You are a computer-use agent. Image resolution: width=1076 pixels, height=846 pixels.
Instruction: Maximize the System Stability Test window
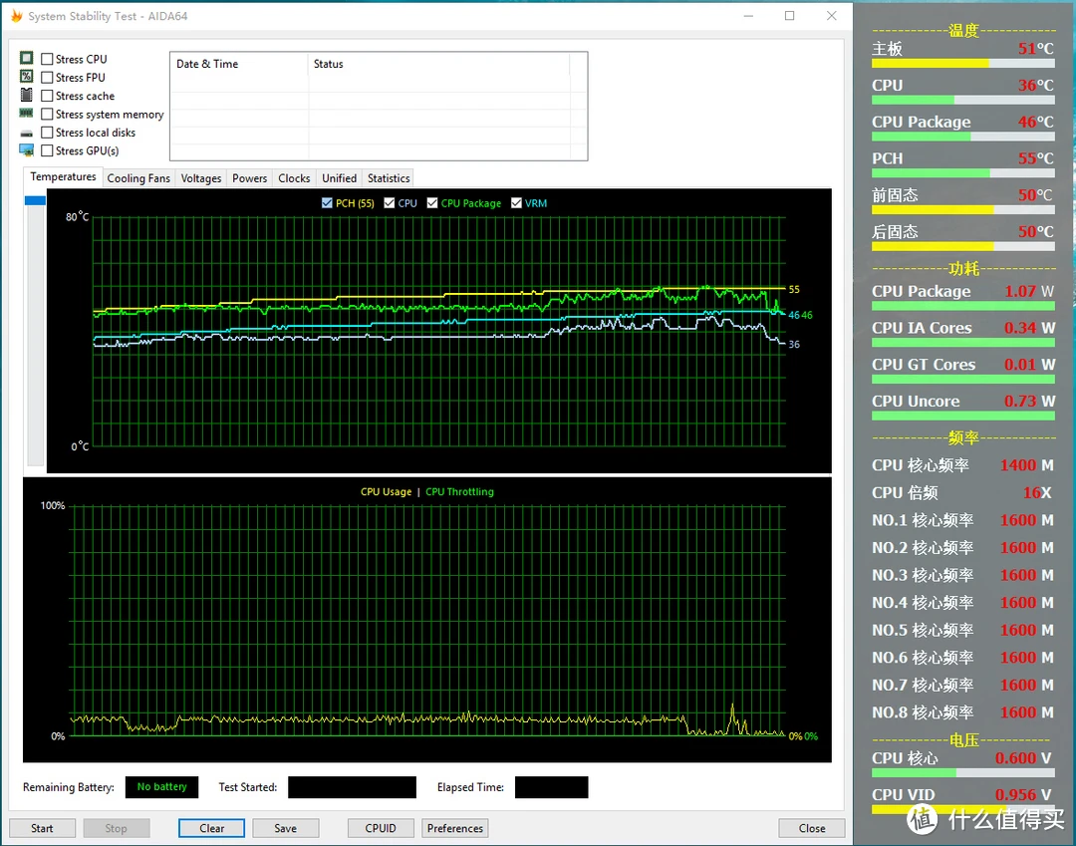pos(790,16)
